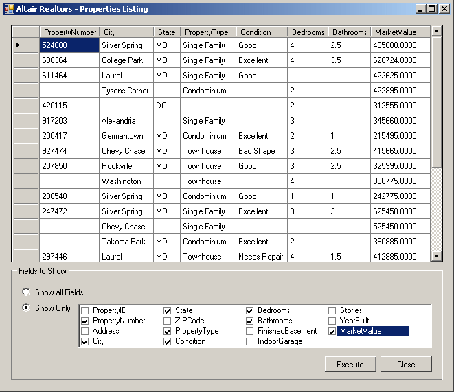Click the vertical scrollbar thumb of the grid
Image resolution: width=454 pixels, height=392 pixels.
pos(436,102)
